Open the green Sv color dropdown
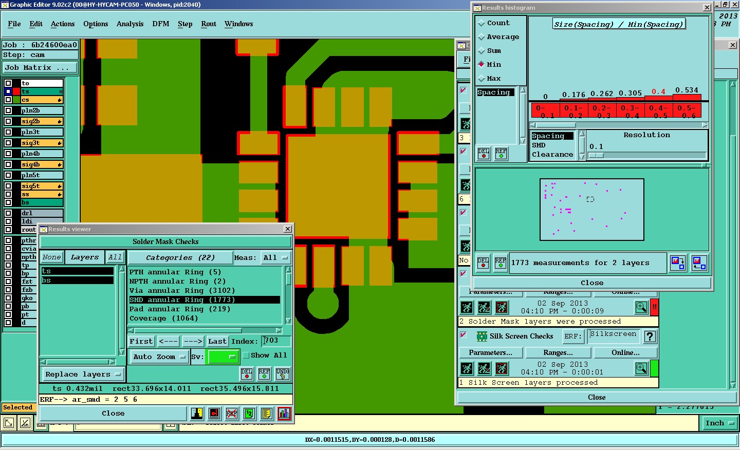Screen dimensions: 740x450 pos(223,357)
